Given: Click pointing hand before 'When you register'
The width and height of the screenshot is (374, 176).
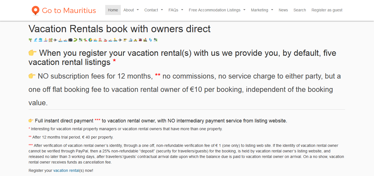Looking at the screenshot, I should [33, 53].
